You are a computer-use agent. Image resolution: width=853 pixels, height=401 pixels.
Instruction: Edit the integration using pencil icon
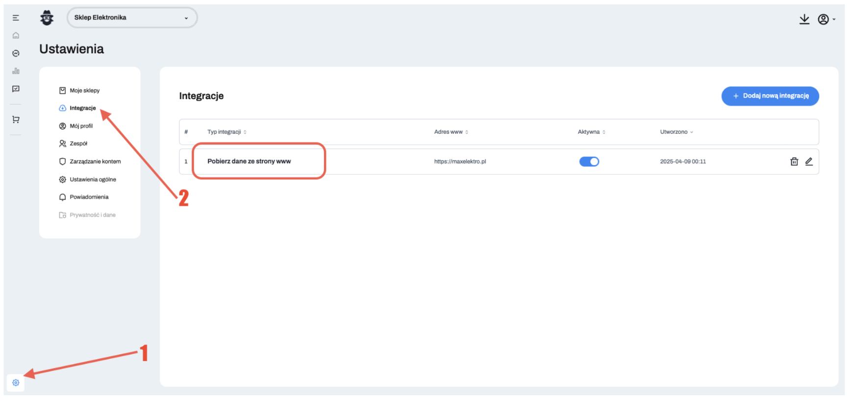(809, 161)
